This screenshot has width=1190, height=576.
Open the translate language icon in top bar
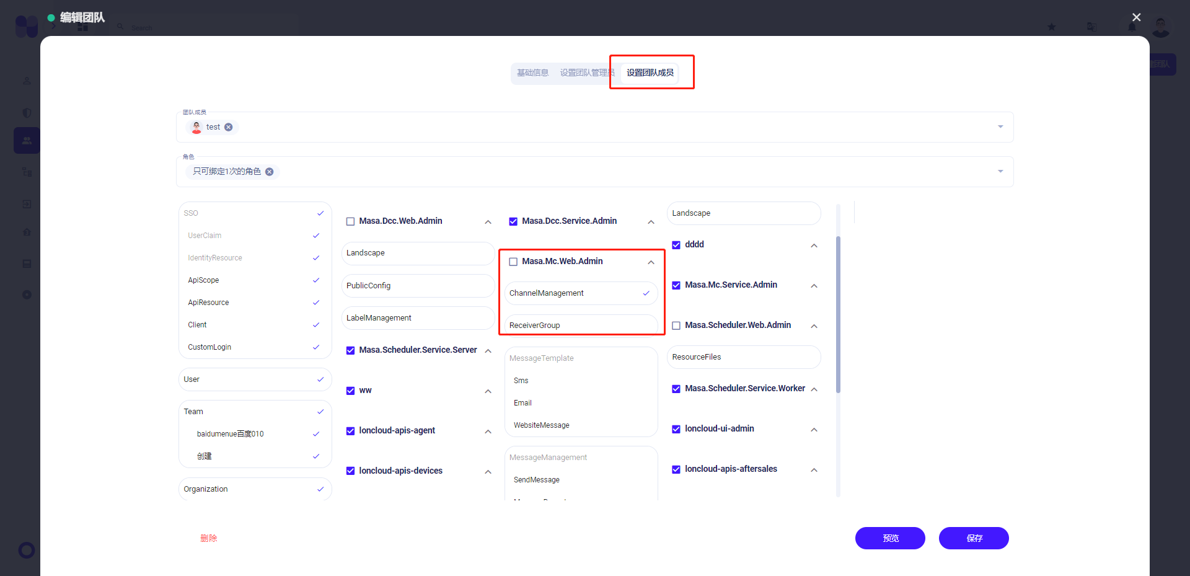[1091, 27]
